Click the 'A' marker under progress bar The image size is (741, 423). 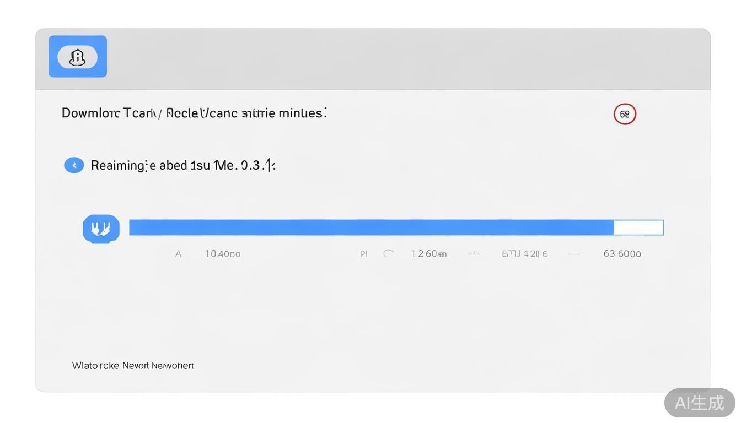tap(178, 254)
